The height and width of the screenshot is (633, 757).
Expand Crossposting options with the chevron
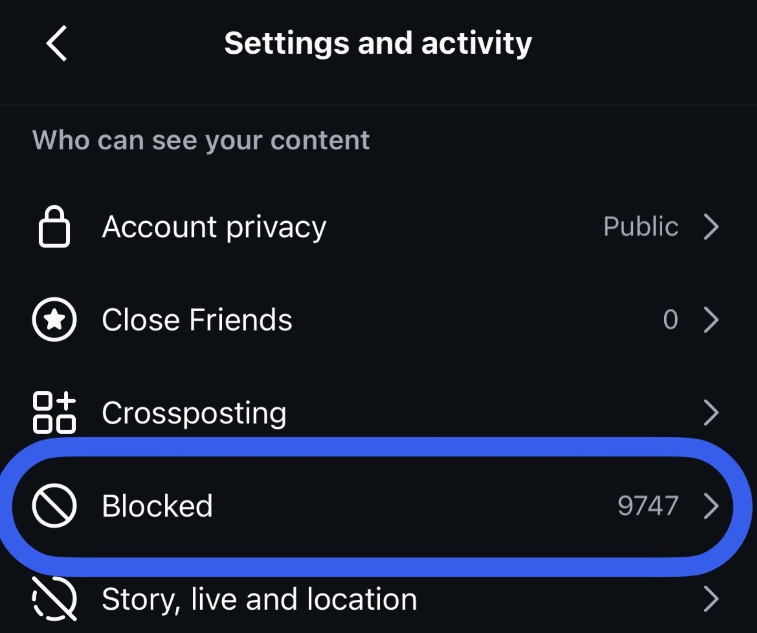[x=711, y=413]
